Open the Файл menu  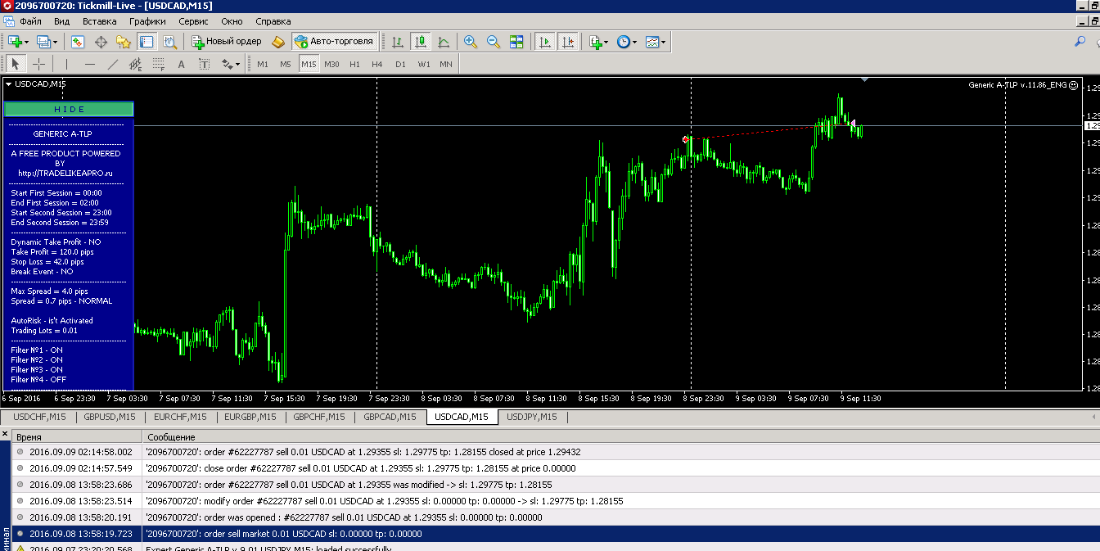pyautogui.click(x=30, y=21)
